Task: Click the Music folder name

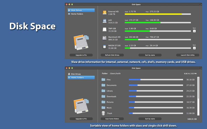Action: pyautogui.click(x=109, y=108)
